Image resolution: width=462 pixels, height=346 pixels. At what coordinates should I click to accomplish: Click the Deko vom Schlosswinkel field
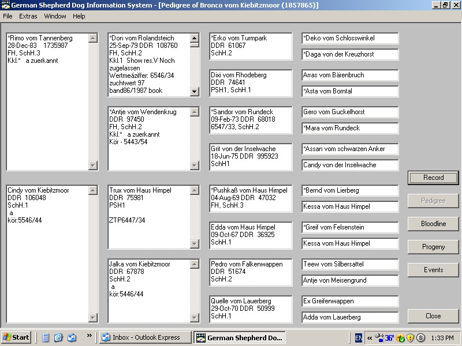coord(350,38)
